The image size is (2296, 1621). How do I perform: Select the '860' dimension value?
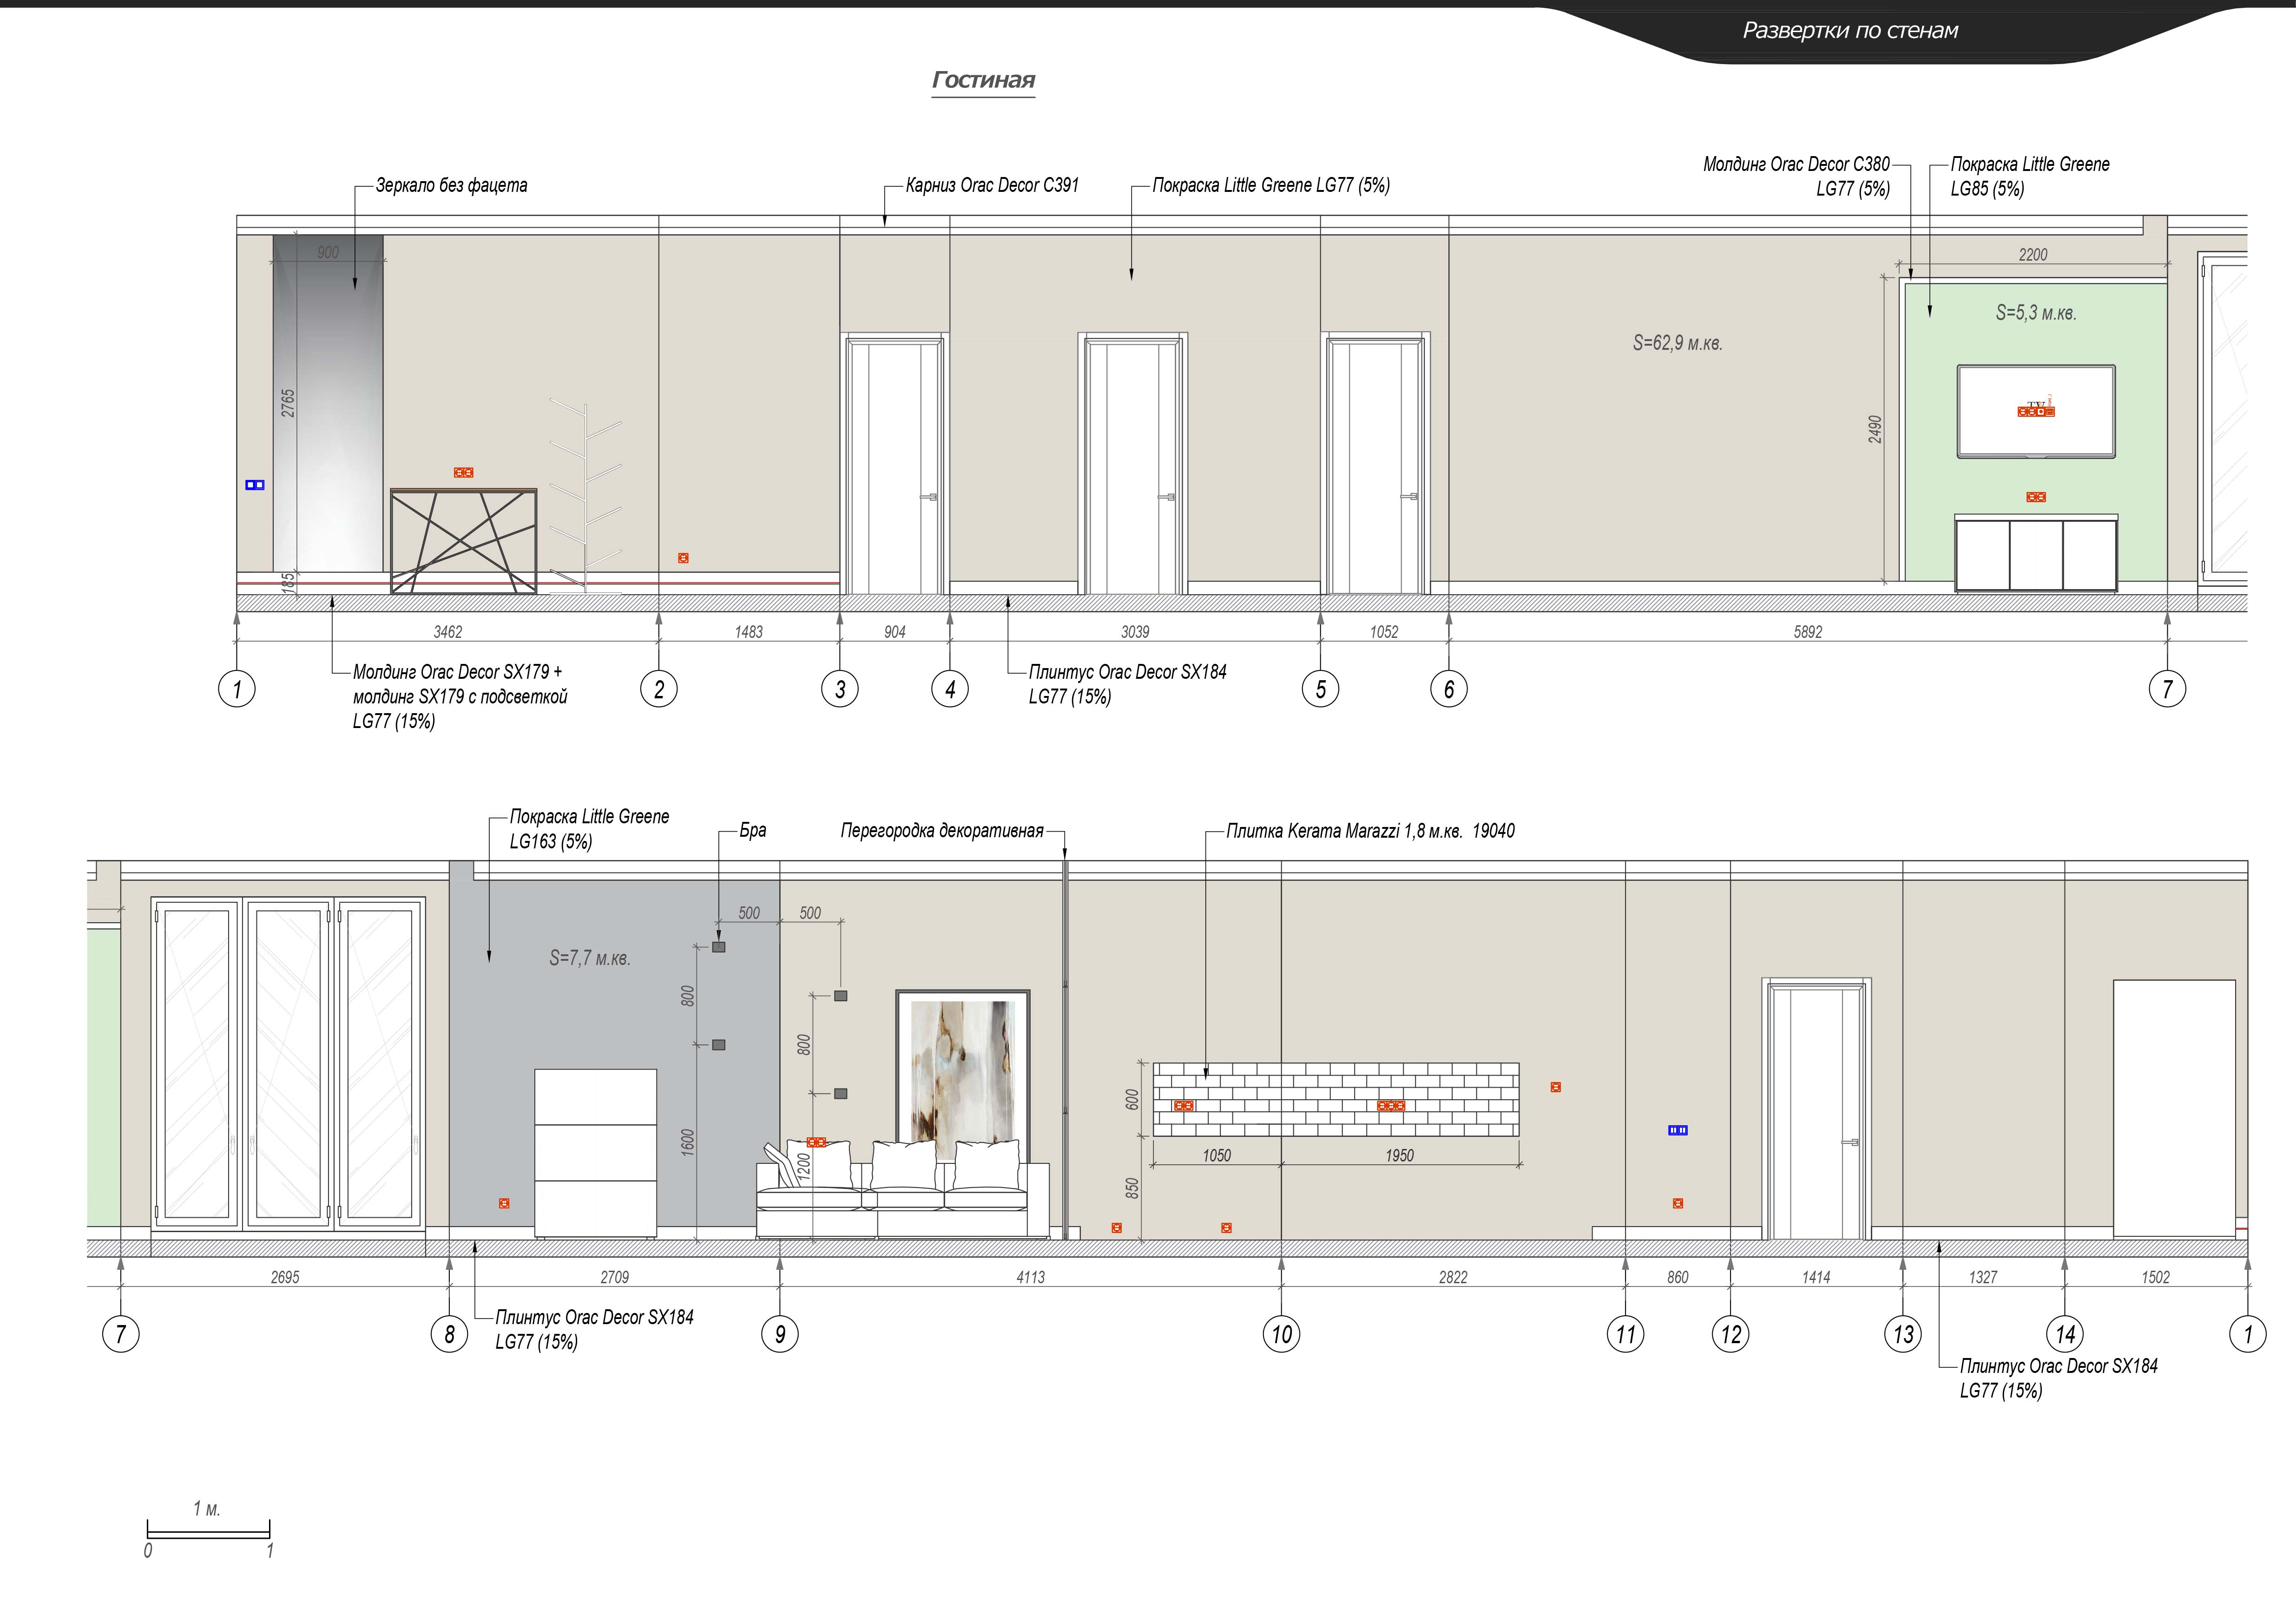click(1678, 1277)
